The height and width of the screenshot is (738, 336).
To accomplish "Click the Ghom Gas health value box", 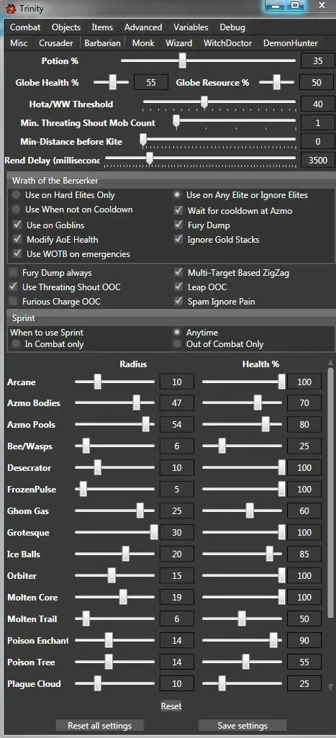I will coord(304,510).
